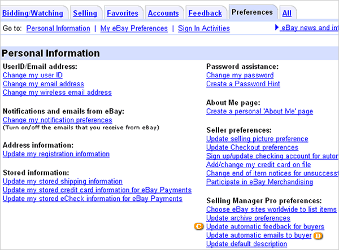Switch to the All tab
The image size is (339, 250).
tap(286, 13)
